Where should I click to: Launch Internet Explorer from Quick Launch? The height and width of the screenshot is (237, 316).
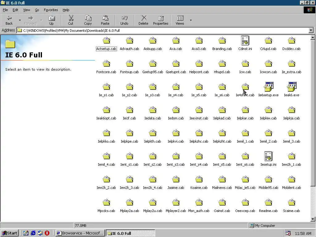click(x=33, y=233)
